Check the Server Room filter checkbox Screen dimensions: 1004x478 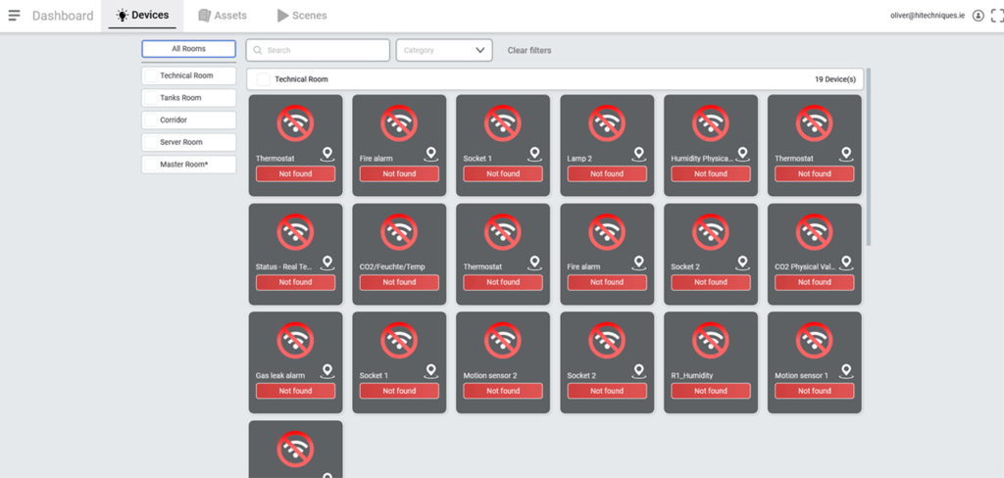(151, 142)
